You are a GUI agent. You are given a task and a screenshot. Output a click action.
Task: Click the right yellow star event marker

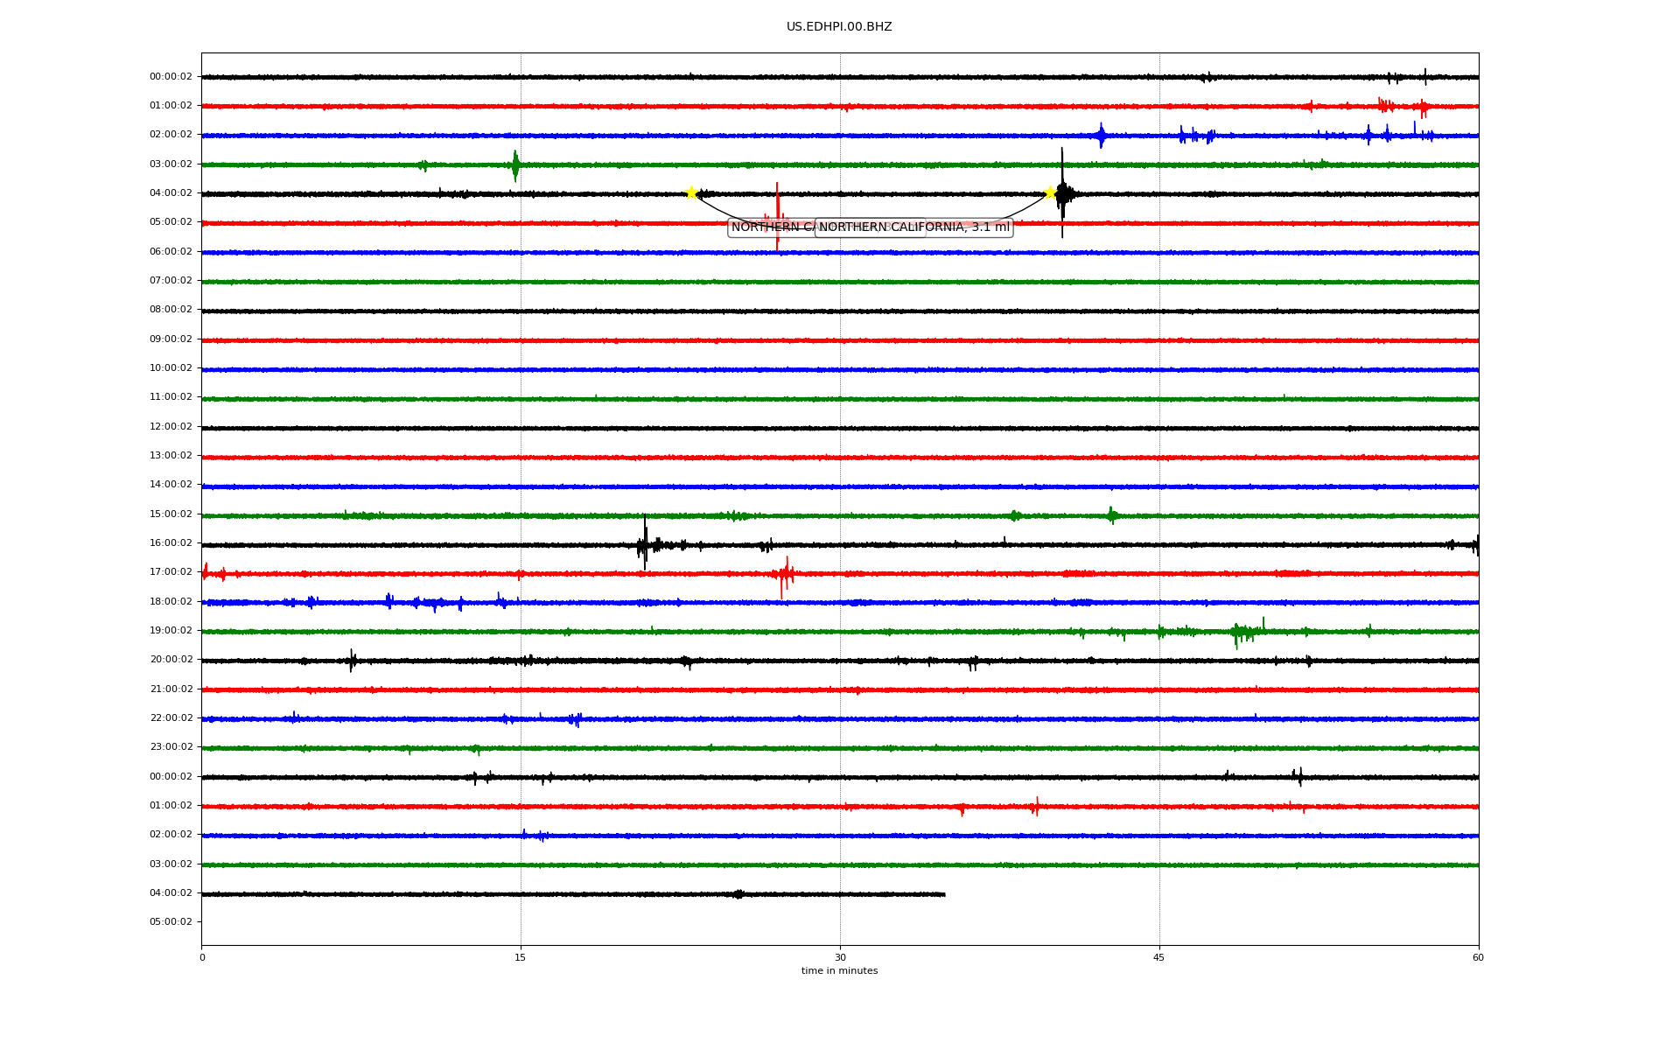1050,192
